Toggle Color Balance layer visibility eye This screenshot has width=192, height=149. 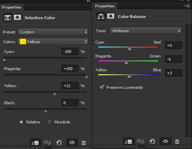[x=165, y=141]
